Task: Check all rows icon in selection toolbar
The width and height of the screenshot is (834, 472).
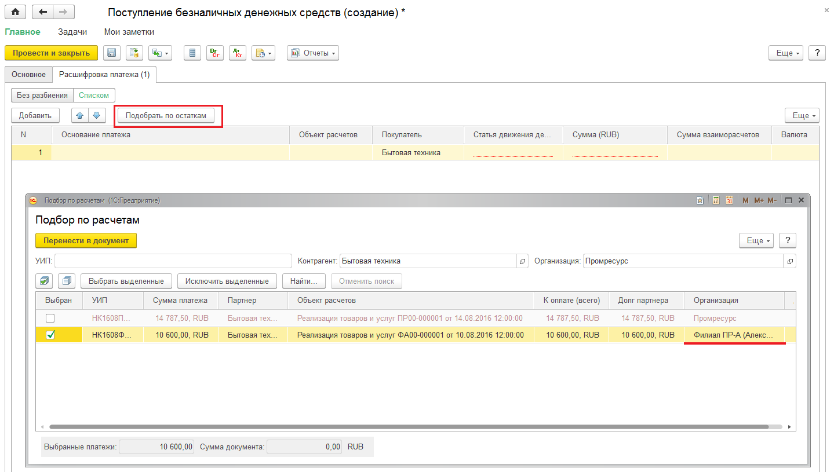Action: point(44,281)
